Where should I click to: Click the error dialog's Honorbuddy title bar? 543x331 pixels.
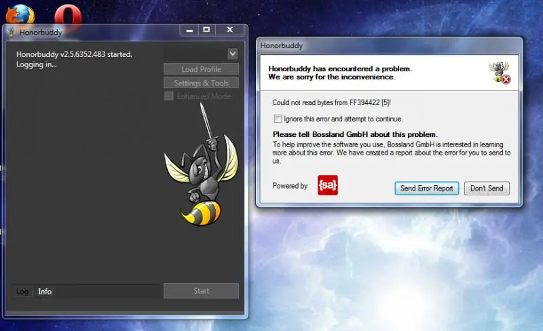(389, 45)
